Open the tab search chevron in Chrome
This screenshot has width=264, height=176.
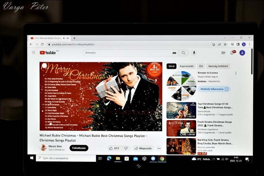224,38
